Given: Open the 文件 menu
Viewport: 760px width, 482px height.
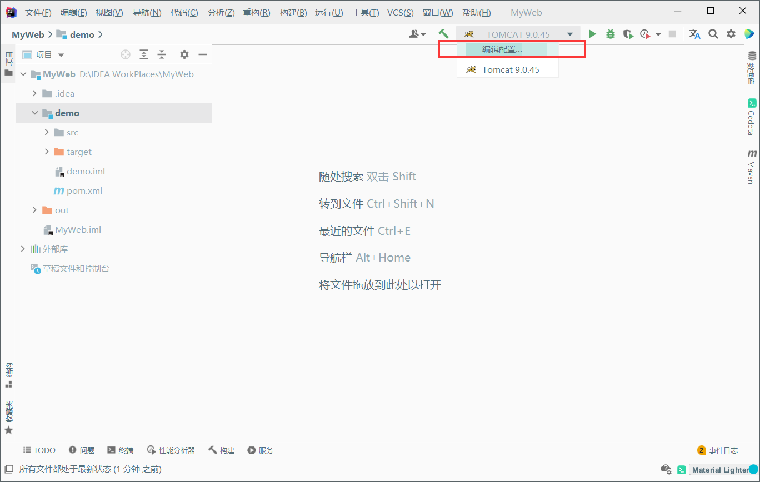Looking at the screenshot, I should click(37, 12).
